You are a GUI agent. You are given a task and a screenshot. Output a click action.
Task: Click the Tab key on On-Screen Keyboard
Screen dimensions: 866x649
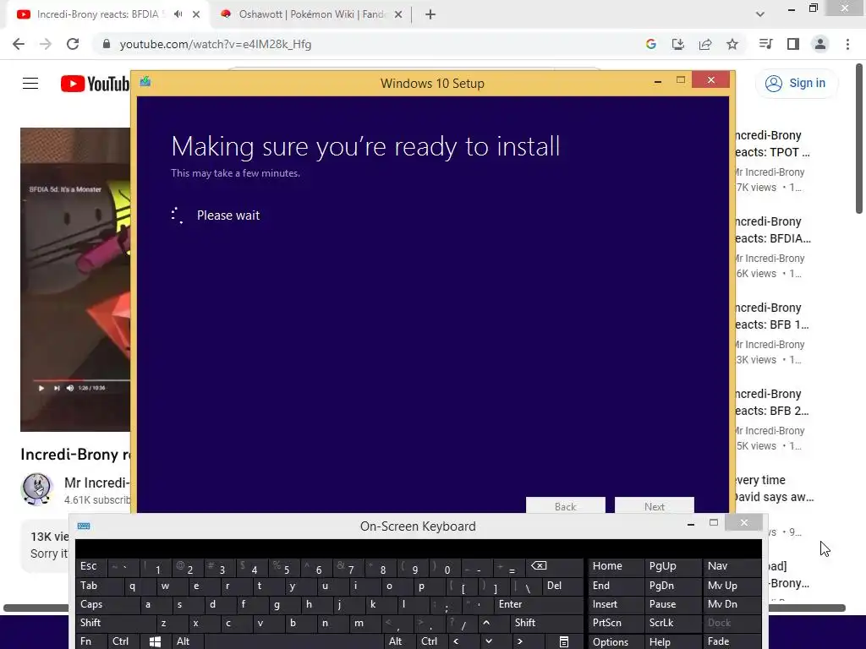[101, 586]
